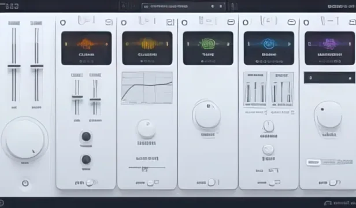Screen dimensions: 356x208
Task: Click the horizontal slider thumb in the yellow module
Action: [x=144, y=169]
